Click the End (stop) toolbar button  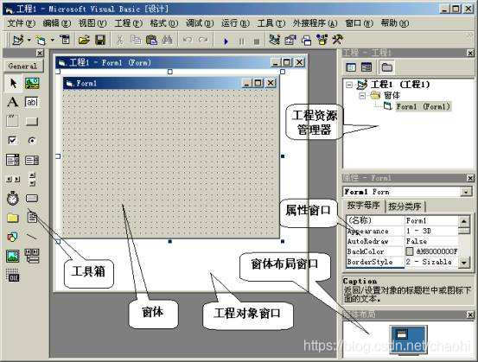coord(257,41)
